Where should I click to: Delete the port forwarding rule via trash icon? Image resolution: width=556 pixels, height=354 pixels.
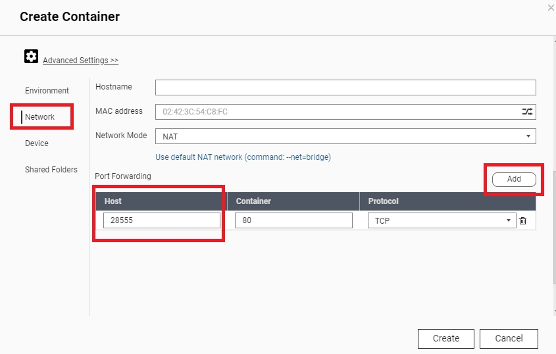click(523, 221)
